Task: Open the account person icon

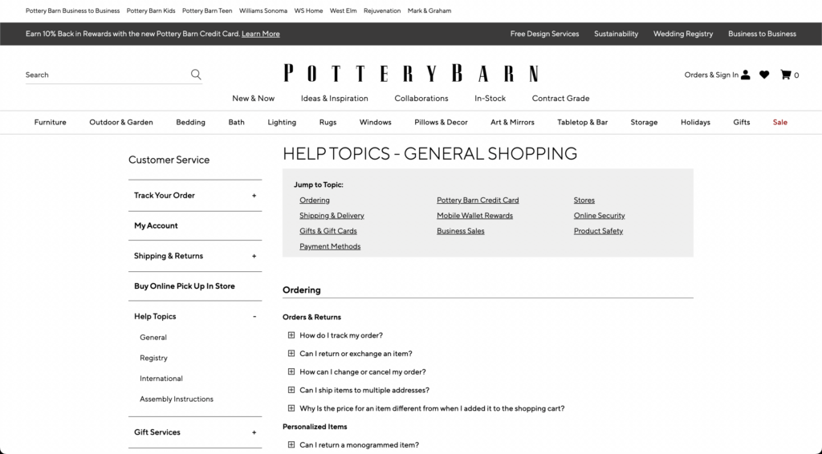Action: point(746,75)
